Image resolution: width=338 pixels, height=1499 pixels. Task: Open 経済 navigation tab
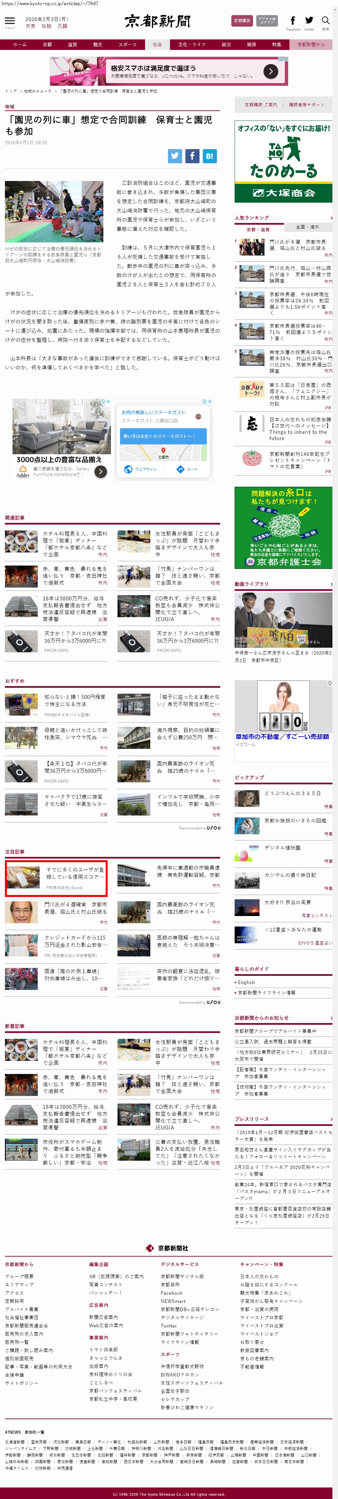point(251,44)
